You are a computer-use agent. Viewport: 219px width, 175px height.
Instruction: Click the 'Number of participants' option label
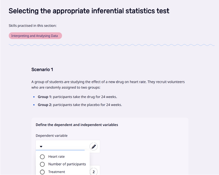[67, 164]
